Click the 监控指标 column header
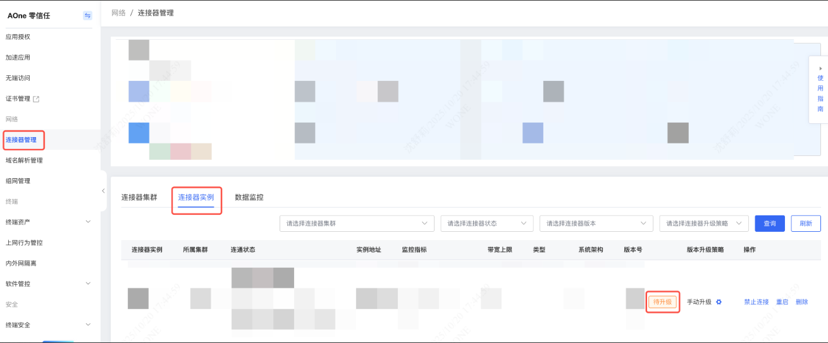The height and width of the screenshot is (343, 828). pyautogui.click(x=414, y=250)
